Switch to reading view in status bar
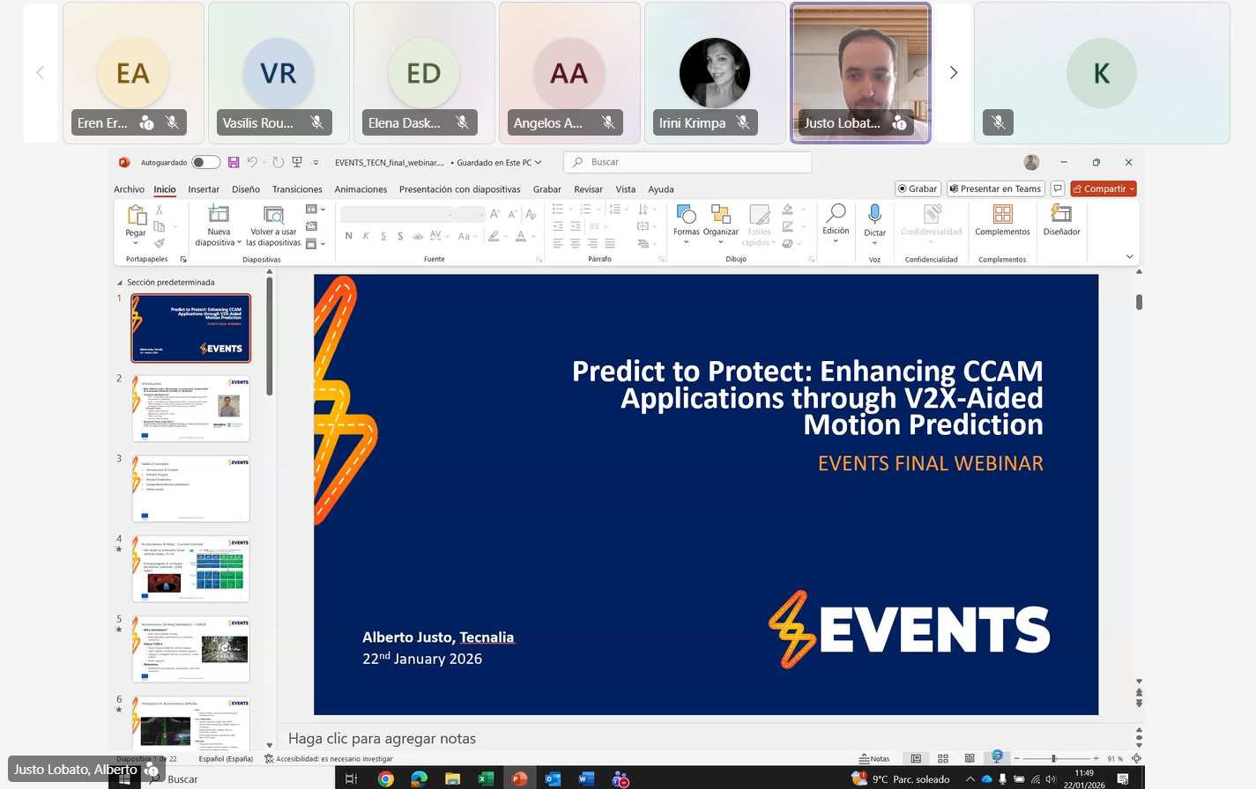This screenshot has width=1256, height=789. 970,758
